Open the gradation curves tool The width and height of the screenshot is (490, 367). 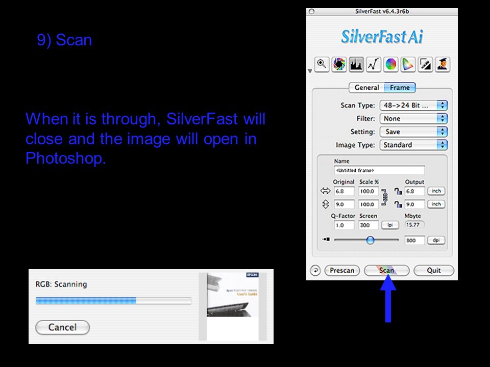click(x=374, y=65)
